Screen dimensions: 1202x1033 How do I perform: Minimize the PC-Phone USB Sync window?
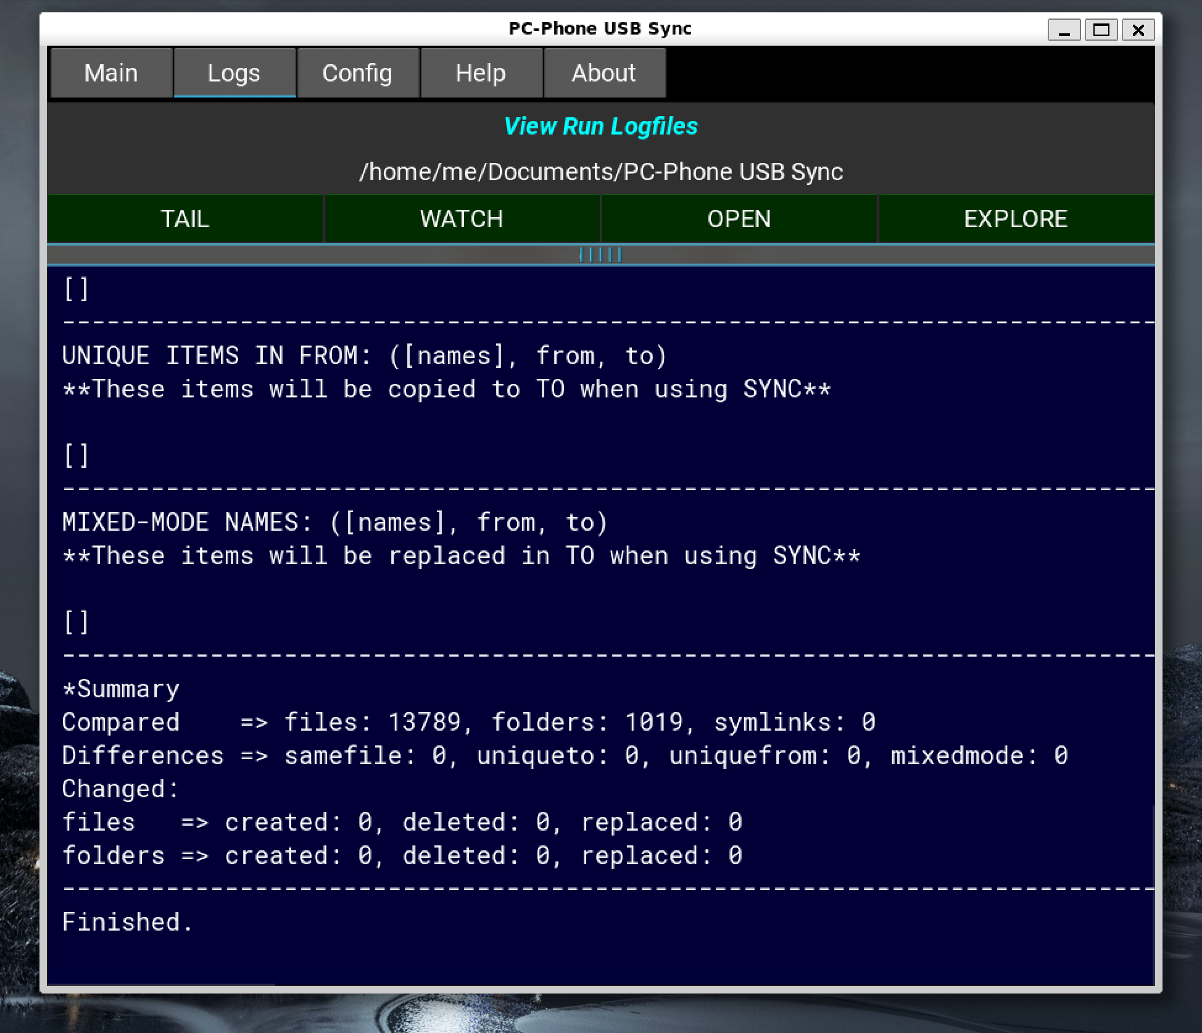(x=1064, y=30)
